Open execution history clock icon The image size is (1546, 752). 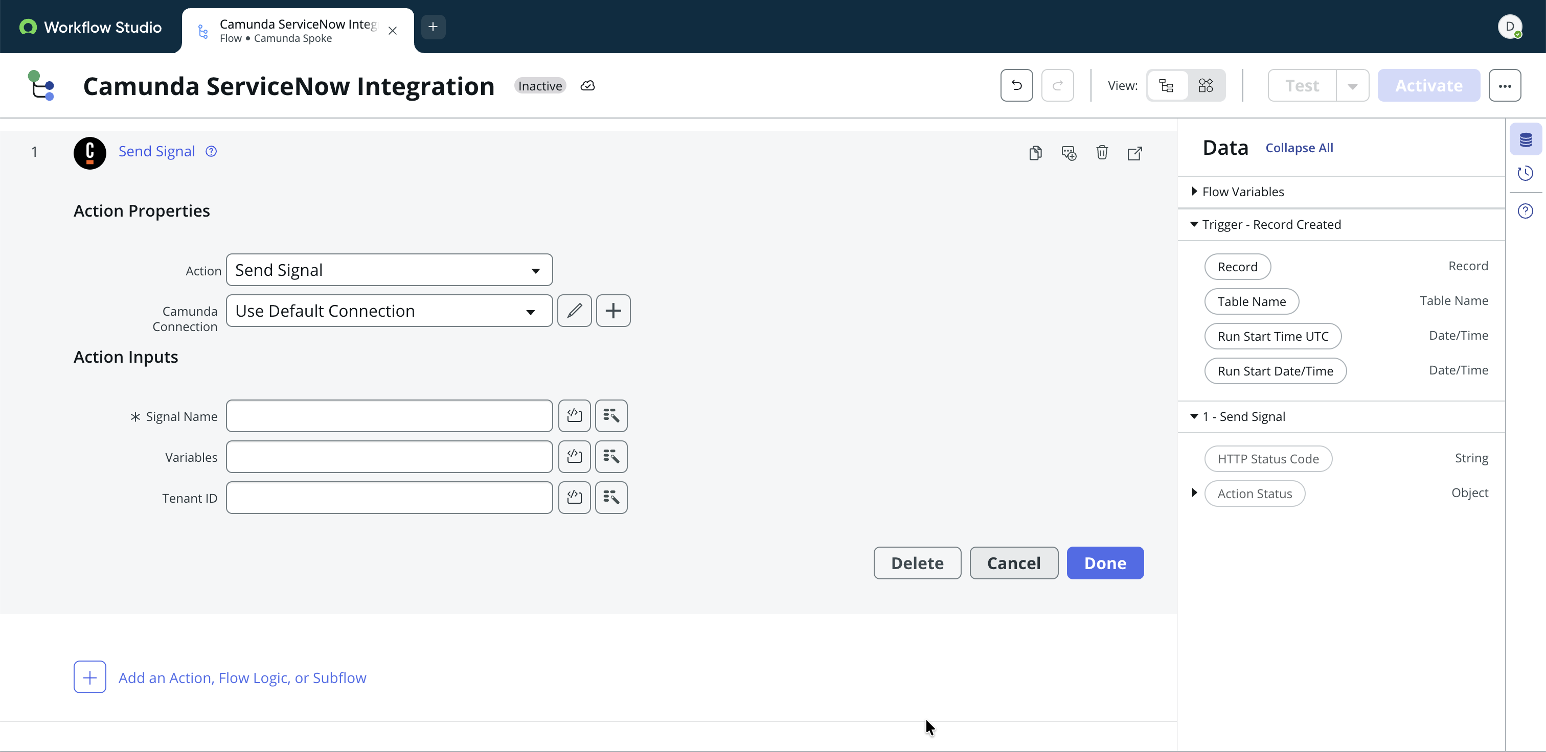pos(1525,173)
